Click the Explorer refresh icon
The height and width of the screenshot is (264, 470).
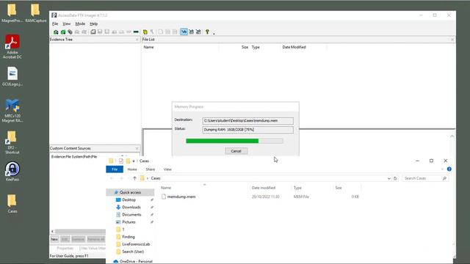[x=395, y=178]
